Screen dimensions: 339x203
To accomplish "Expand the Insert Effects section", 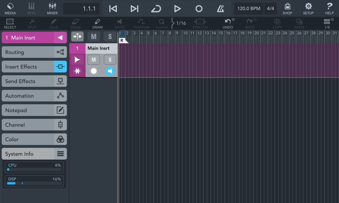I will [x=34, y=67].
